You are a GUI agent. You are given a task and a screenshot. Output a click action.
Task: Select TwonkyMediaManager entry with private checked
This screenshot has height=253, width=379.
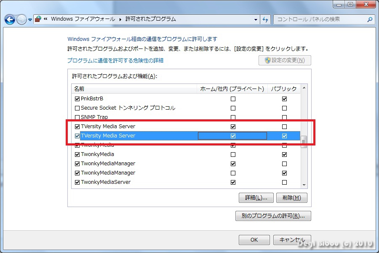click(x=108, y=164)
